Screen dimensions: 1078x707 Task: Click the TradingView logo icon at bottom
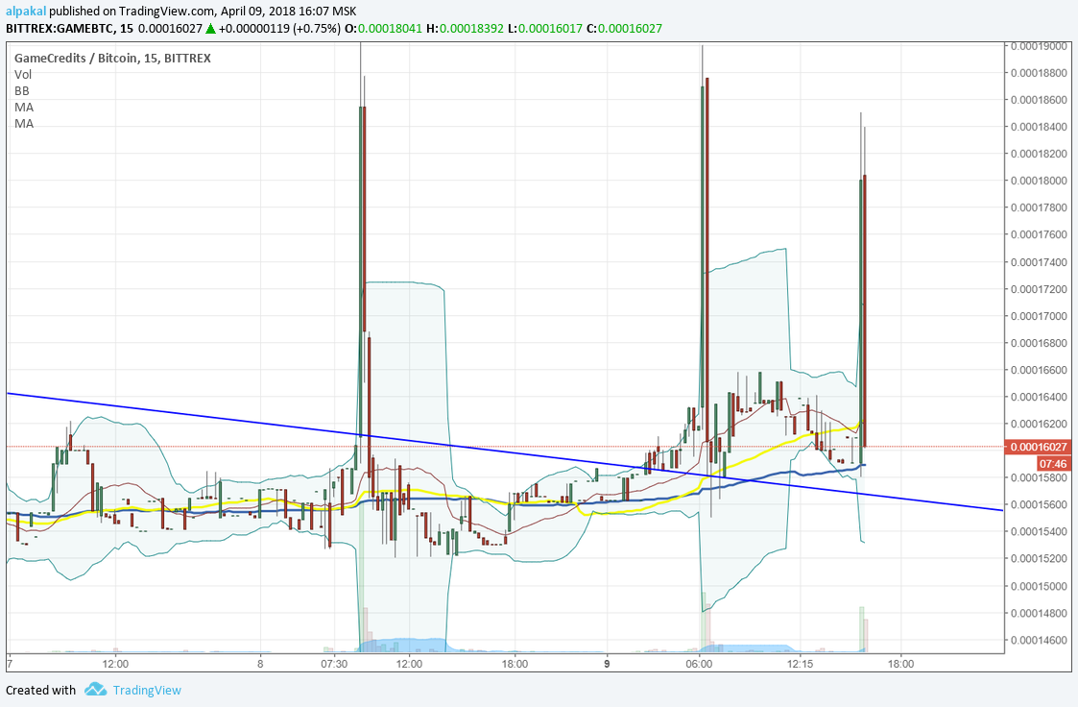pyautogui.click(x=96, y=689)
